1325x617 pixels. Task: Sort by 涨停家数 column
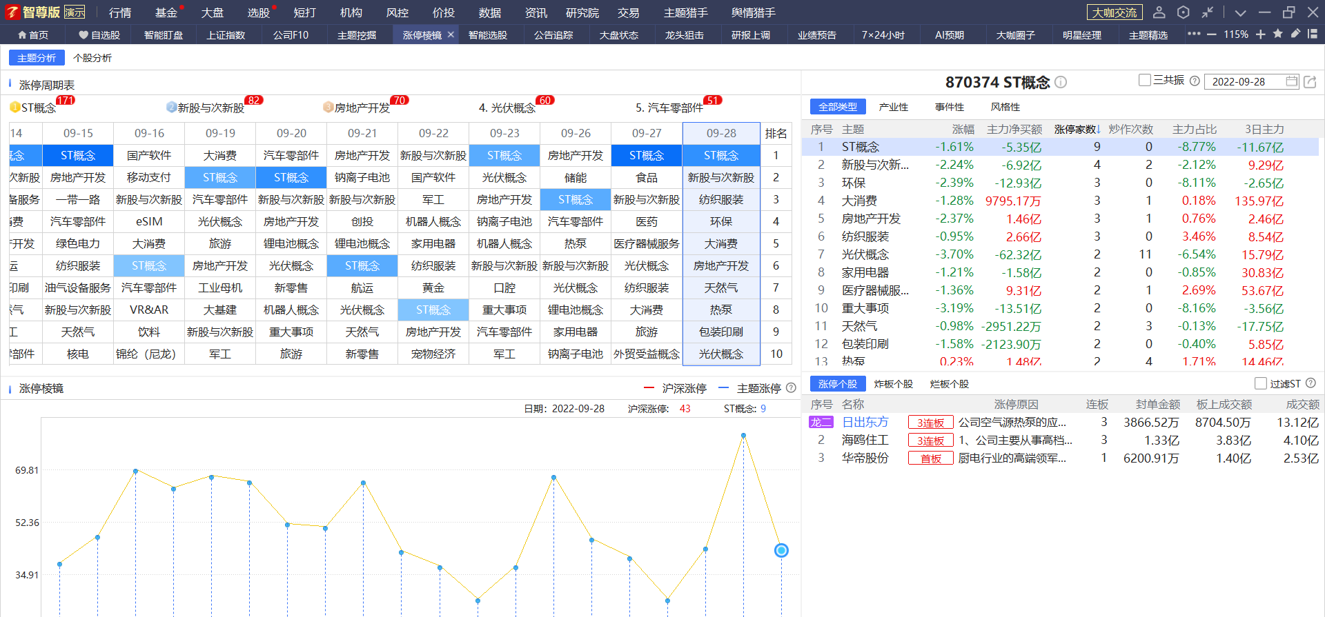[1077, 129]
